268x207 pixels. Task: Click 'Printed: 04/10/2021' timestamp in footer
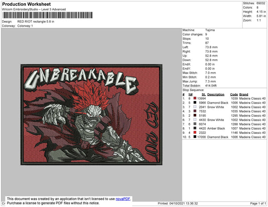coord(178,203)
